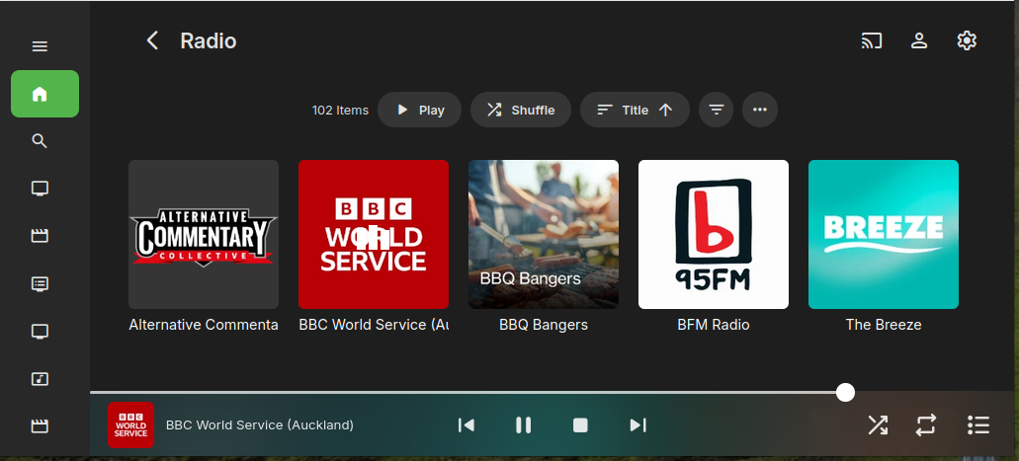Click the playback progress slider handle
The image size is (1019, 461).
[x=845, y=392]
